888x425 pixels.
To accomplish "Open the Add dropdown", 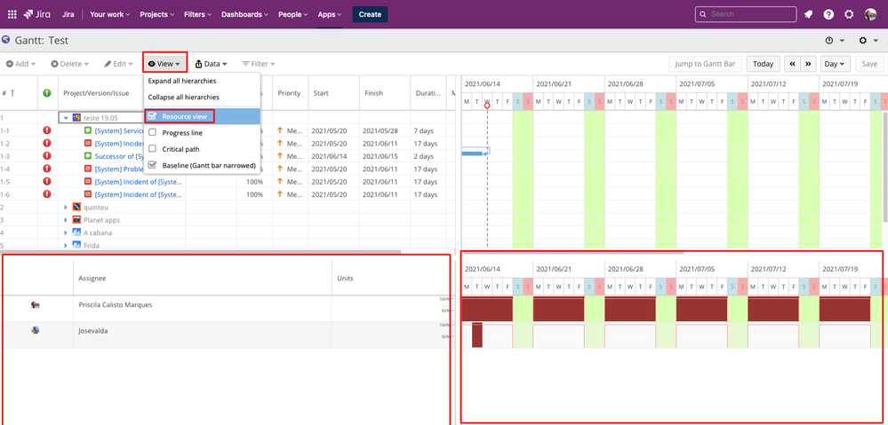I will (x=21, y=64).
